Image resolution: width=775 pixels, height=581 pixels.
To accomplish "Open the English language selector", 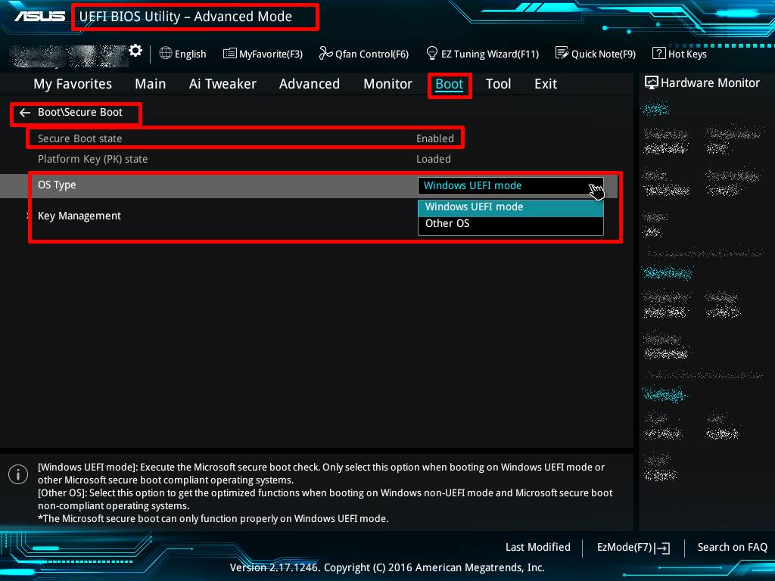I will tap(182, 54).
